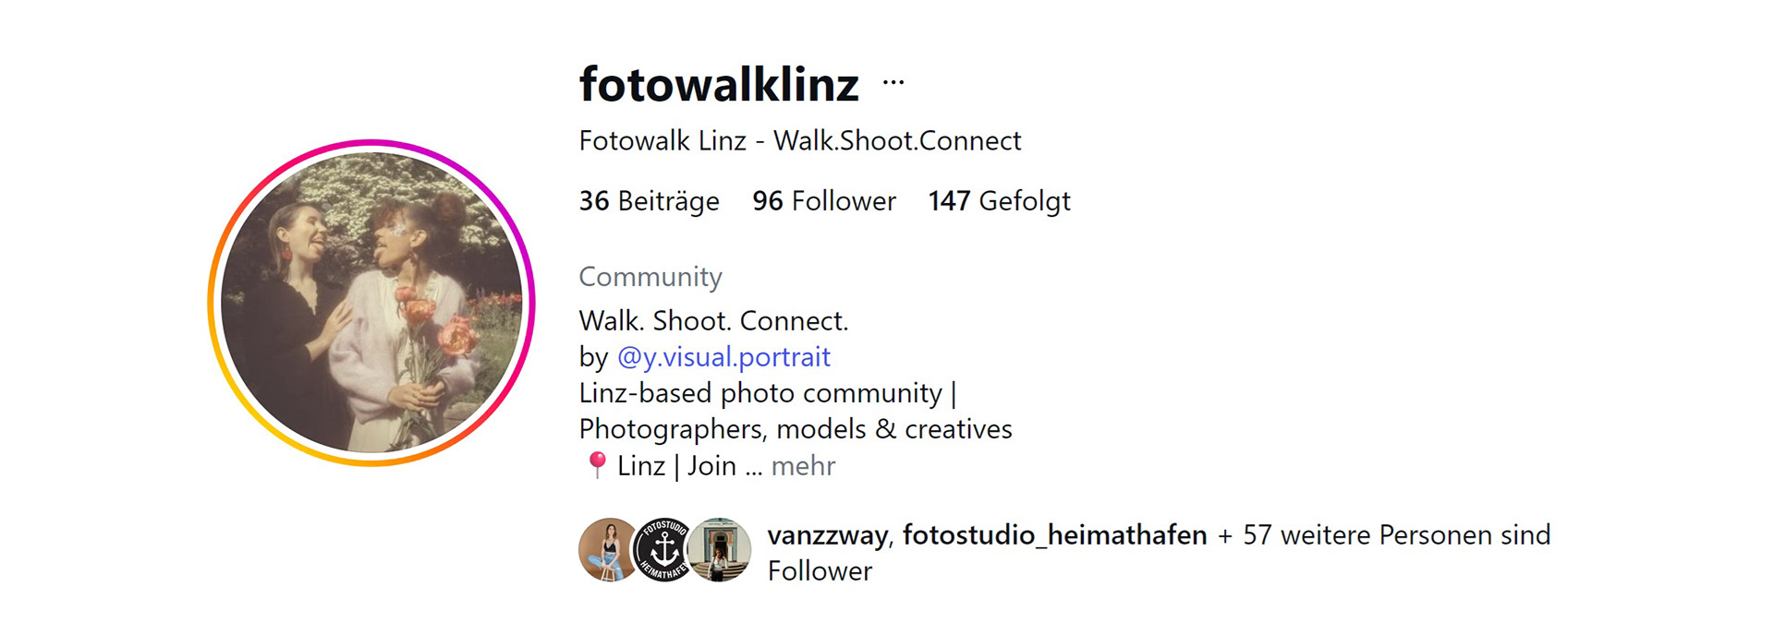The width and height of the screenshot is (1774, 623).
Task: Click the "Fotowalk Linz - Walk.Shoot.Connect" display name
Action: 799,141
